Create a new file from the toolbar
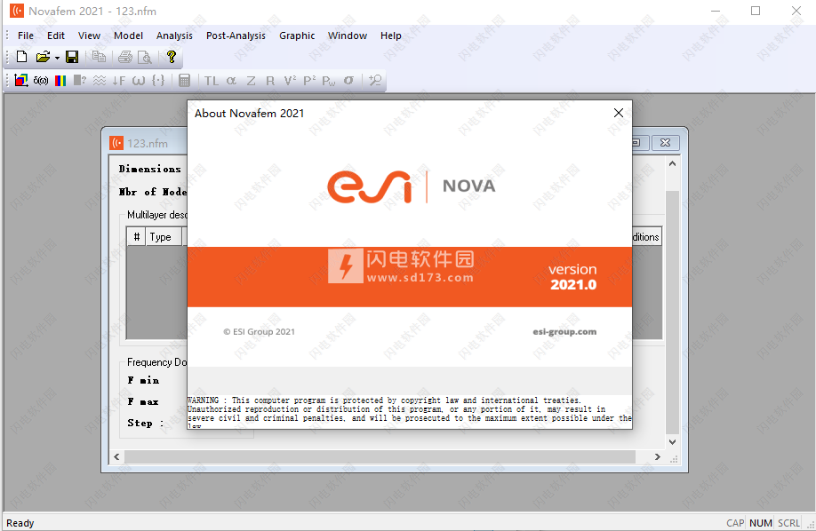The width and height of the screenshot is (816, 531). coord(21,57)
